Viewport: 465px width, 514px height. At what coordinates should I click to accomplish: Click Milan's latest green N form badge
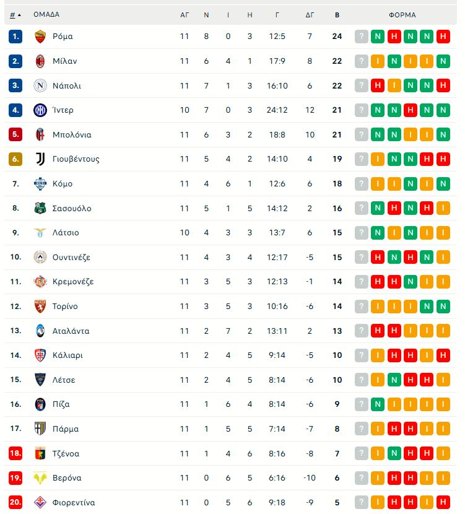point(443,61)
